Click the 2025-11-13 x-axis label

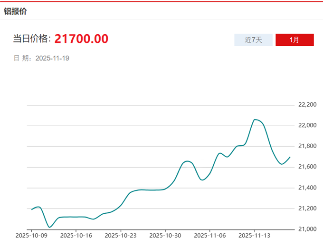254,235
